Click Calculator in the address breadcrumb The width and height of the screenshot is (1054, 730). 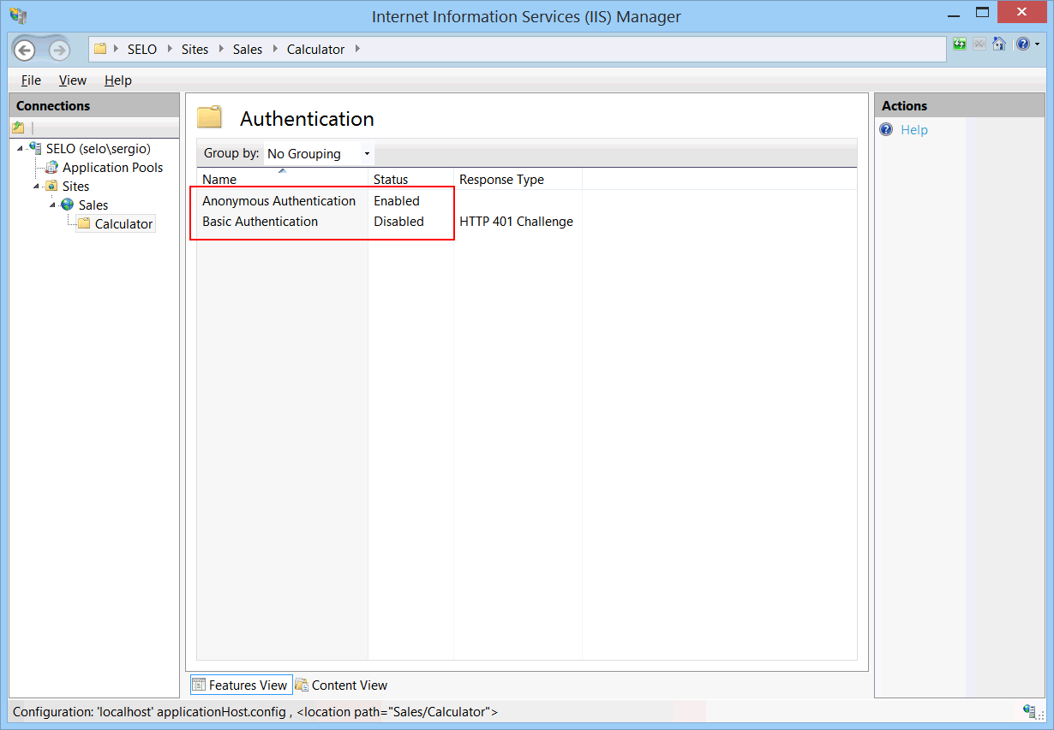click(315, 50)
